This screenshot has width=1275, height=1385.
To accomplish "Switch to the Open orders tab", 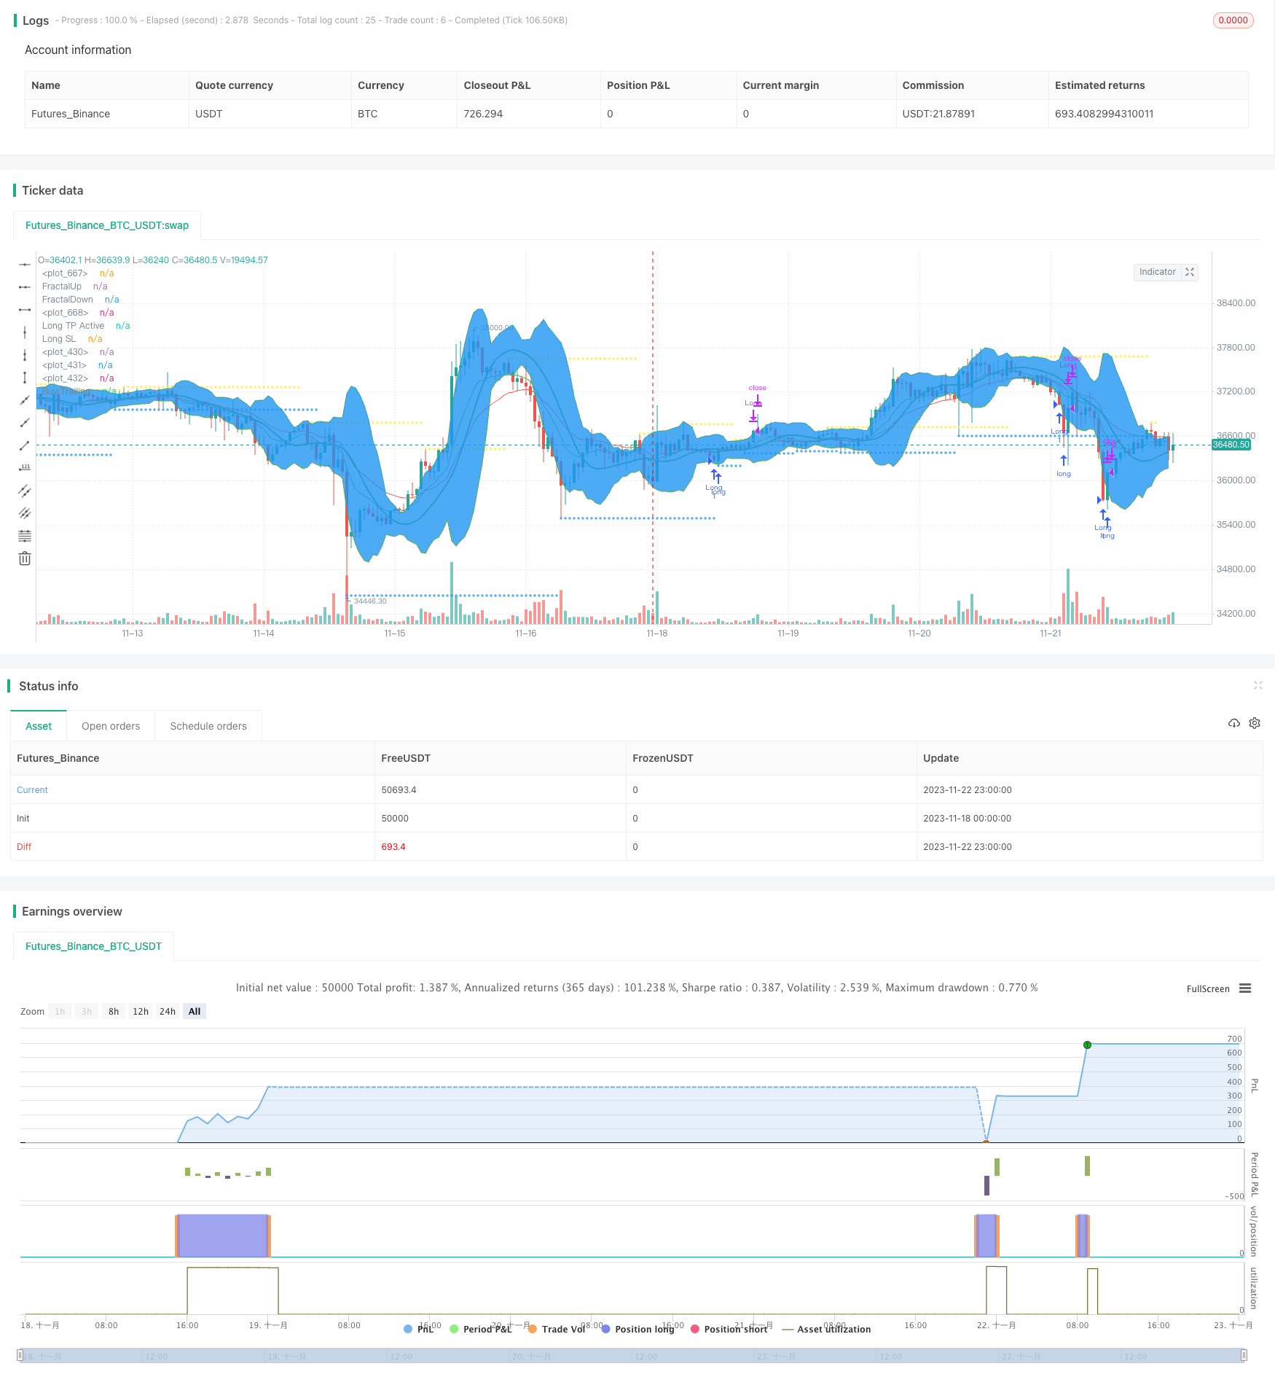I will [111, 726].
